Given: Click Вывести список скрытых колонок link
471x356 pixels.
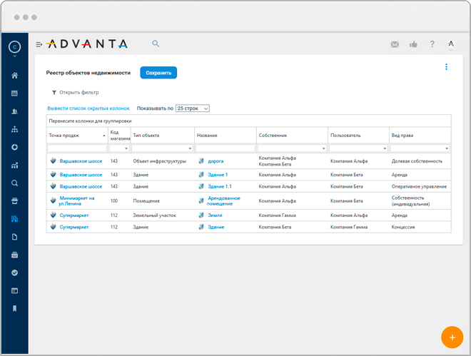Looking at the screenshot, I should coord(88,108).
